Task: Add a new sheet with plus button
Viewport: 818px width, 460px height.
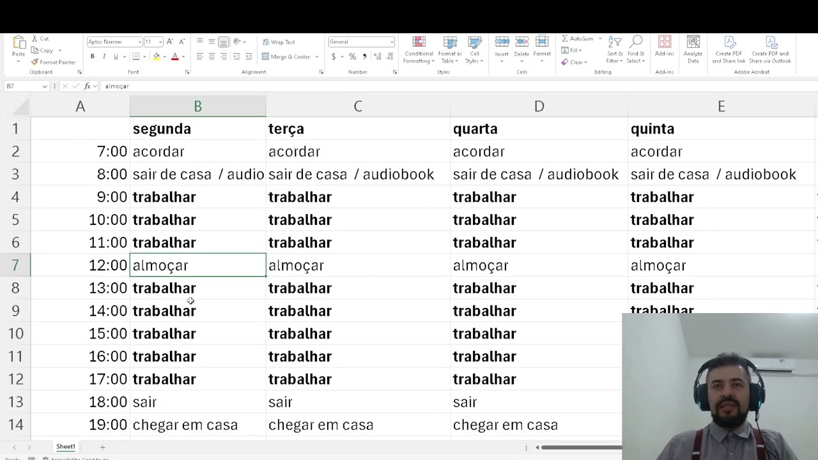Action: (102, 447)
